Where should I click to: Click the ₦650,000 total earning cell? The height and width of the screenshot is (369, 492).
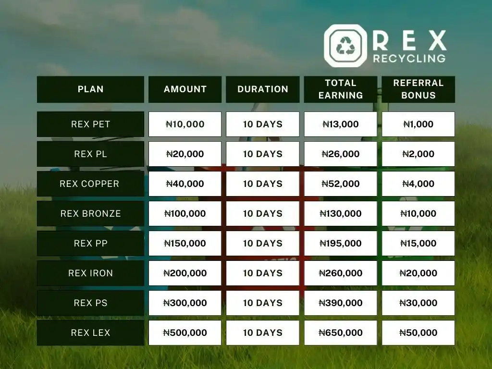(x=341, y=333)
